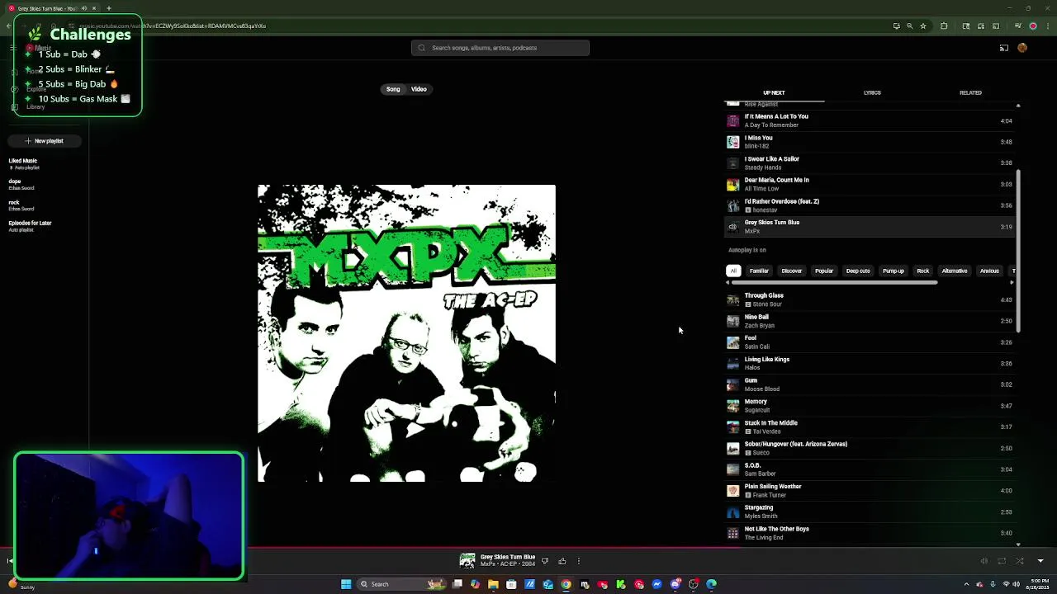Click the Chrome profile recording indicator
The image size is (1057, 594).
point(1032,26)
